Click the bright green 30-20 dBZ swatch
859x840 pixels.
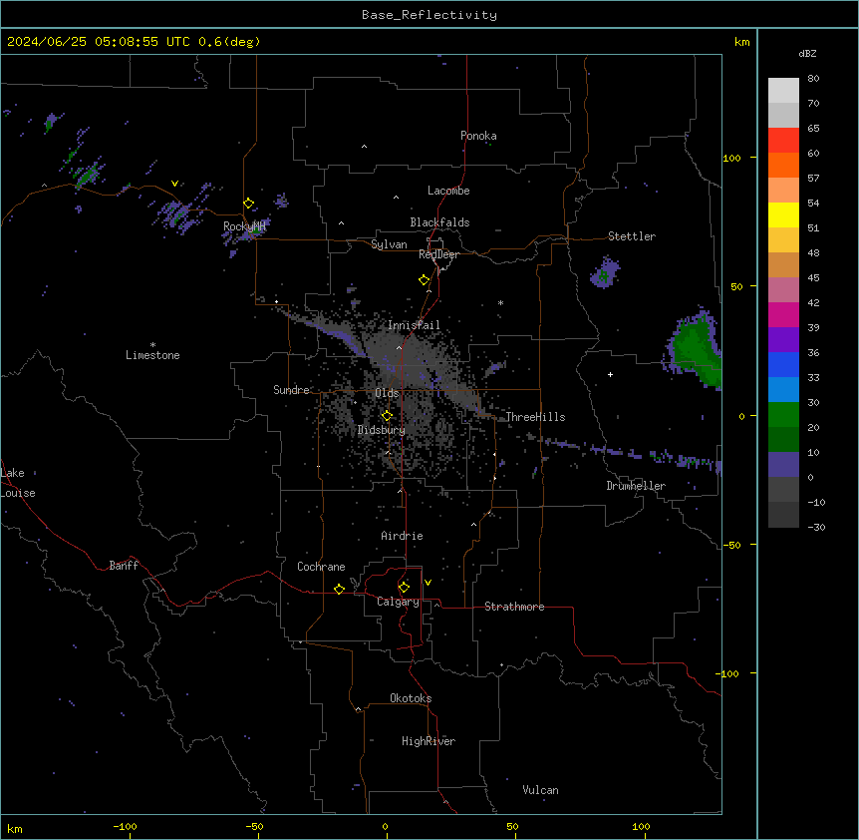point(783,415)
